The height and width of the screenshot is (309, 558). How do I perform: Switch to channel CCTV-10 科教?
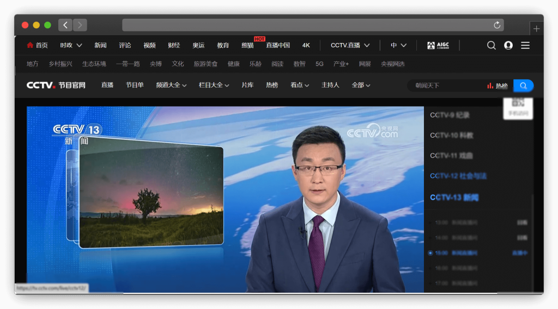[452, 135]
